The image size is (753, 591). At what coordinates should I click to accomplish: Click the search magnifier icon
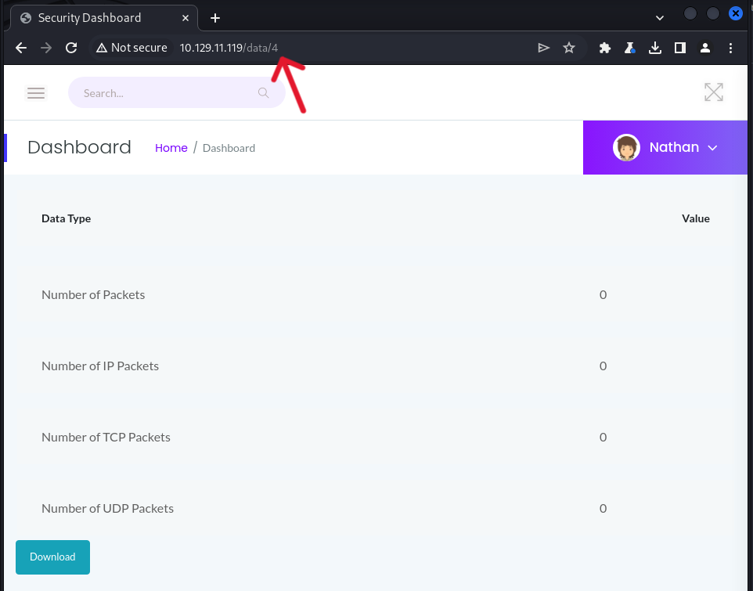coord(264,93)
